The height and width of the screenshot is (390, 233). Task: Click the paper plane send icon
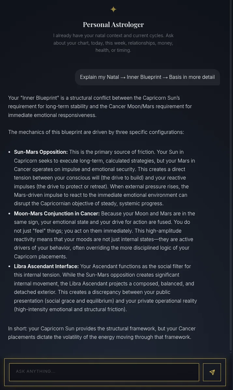pyautogui.click(x=212, y=372)
